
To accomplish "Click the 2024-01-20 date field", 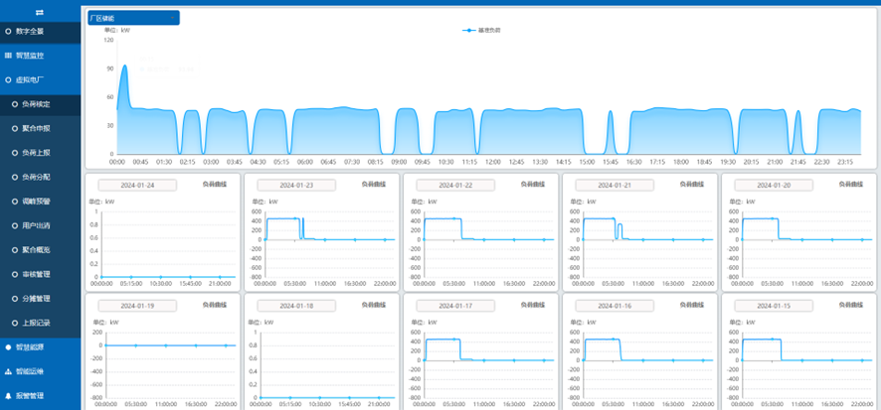I will (774, 185).
